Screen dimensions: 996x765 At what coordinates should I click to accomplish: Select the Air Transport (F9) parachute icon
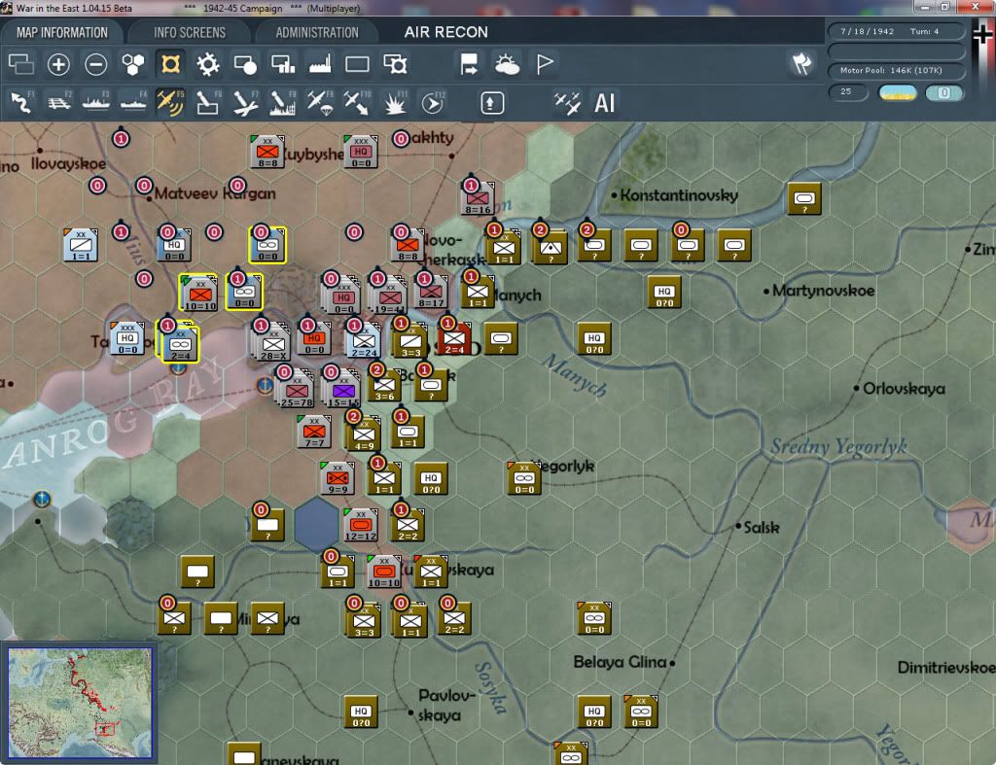[x=320, y=103]
